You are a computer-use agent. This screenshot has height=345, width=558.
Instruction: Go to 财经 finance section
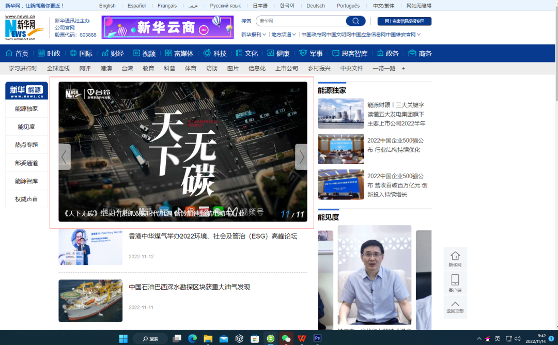pos(113,53)
